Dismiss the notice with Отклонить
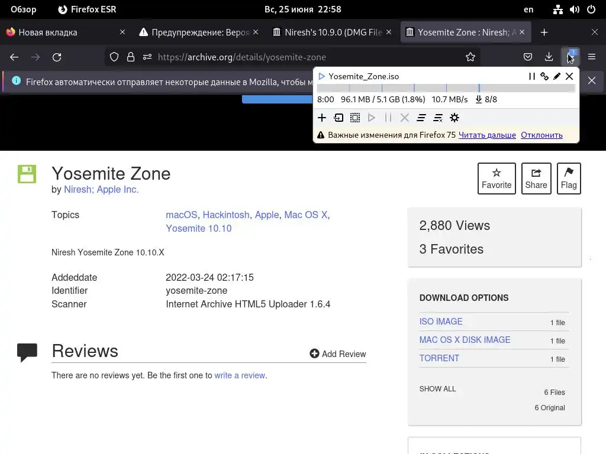This screenshot has width=606, height=454. [x=541, y=135]
